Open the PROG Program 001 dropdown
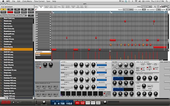Screen dimensions: 170x106 point(146,7)
